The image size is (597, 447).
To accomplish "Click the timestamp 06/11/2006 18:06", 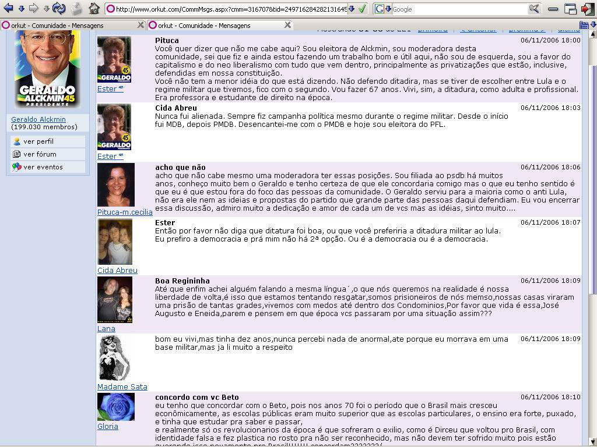I will click(x=550, y=167).
